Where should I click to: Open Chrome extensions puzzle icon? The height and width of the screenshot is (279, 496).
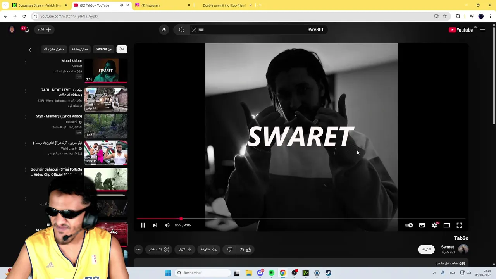click(458, 16)
